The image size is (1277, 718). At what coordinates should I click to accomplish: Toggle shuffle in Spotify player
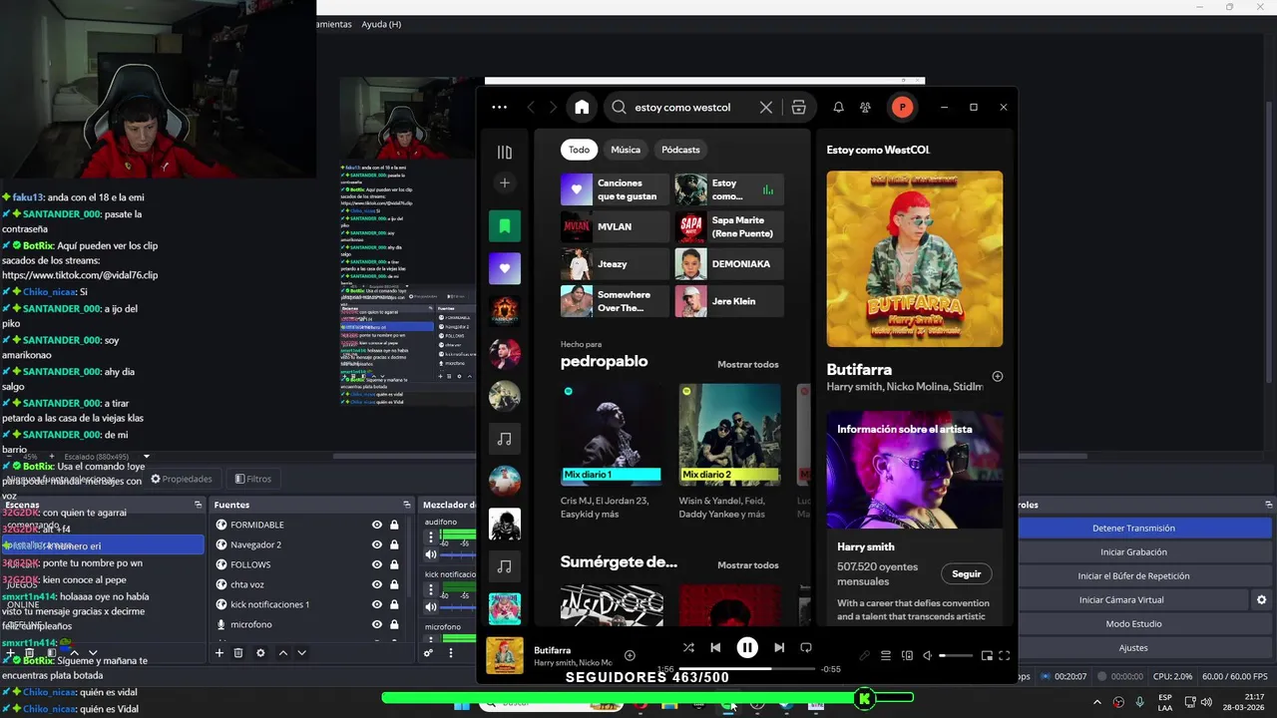pos(688,648)
